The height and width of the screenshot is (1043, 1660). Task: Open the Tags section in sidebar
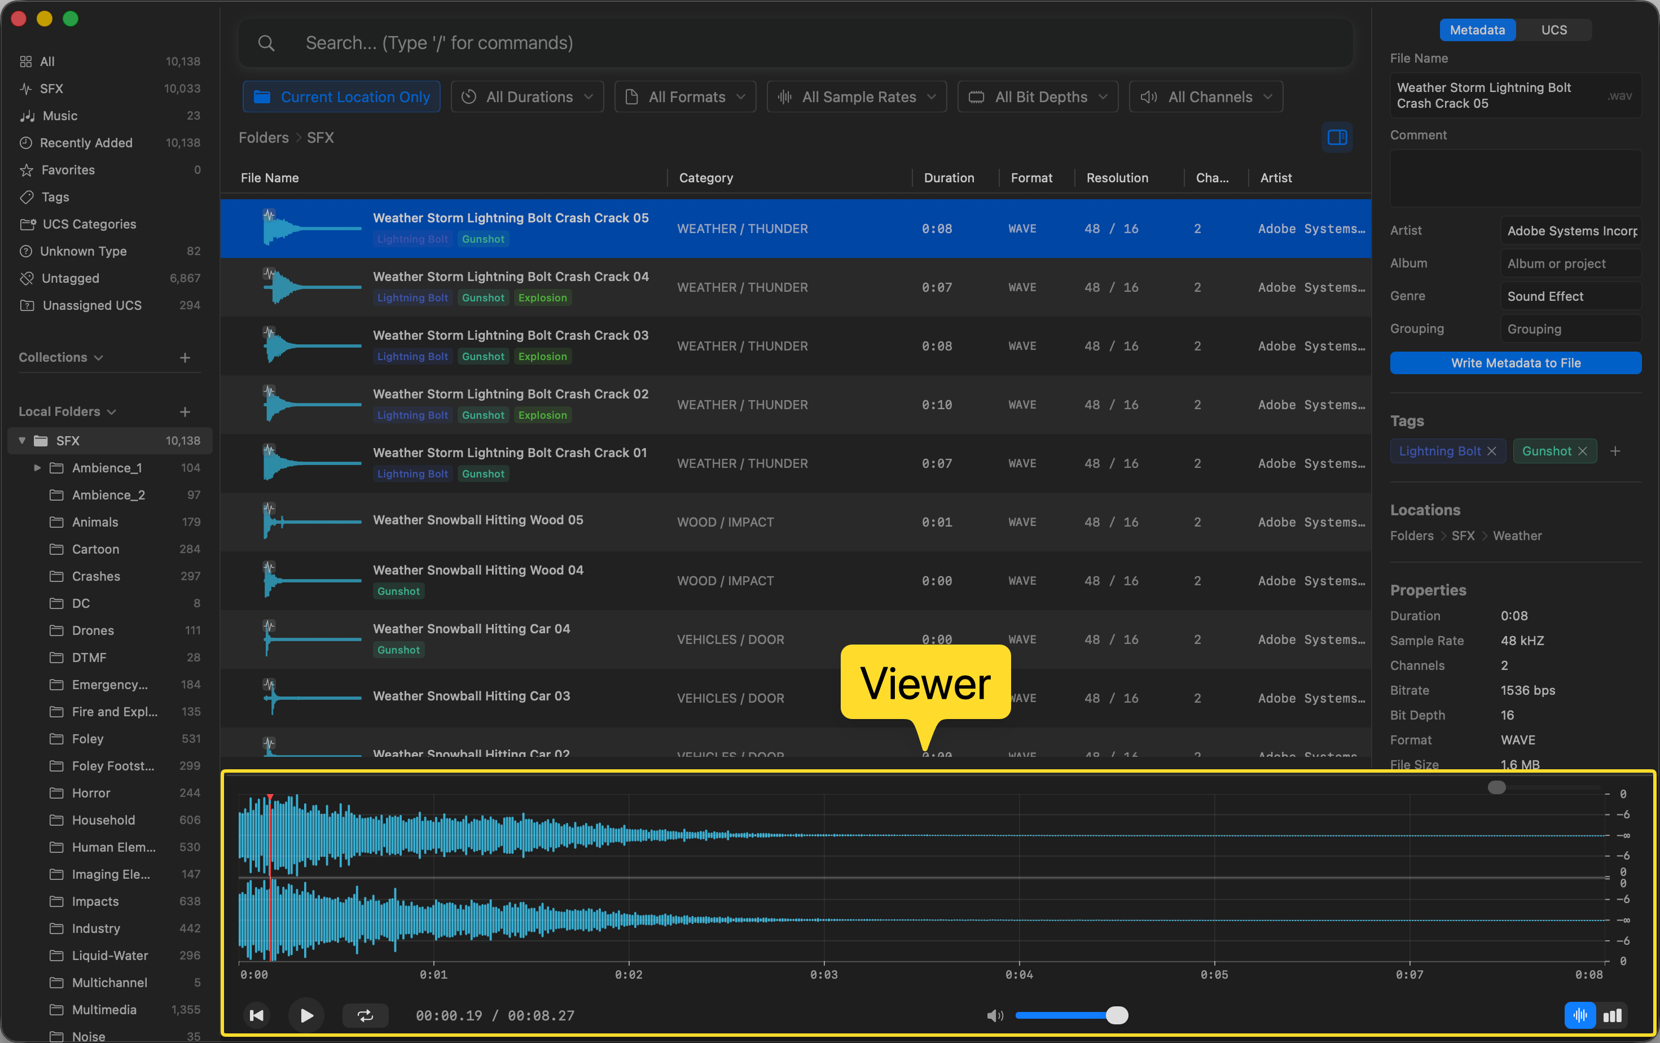click(x=110, y=197)
